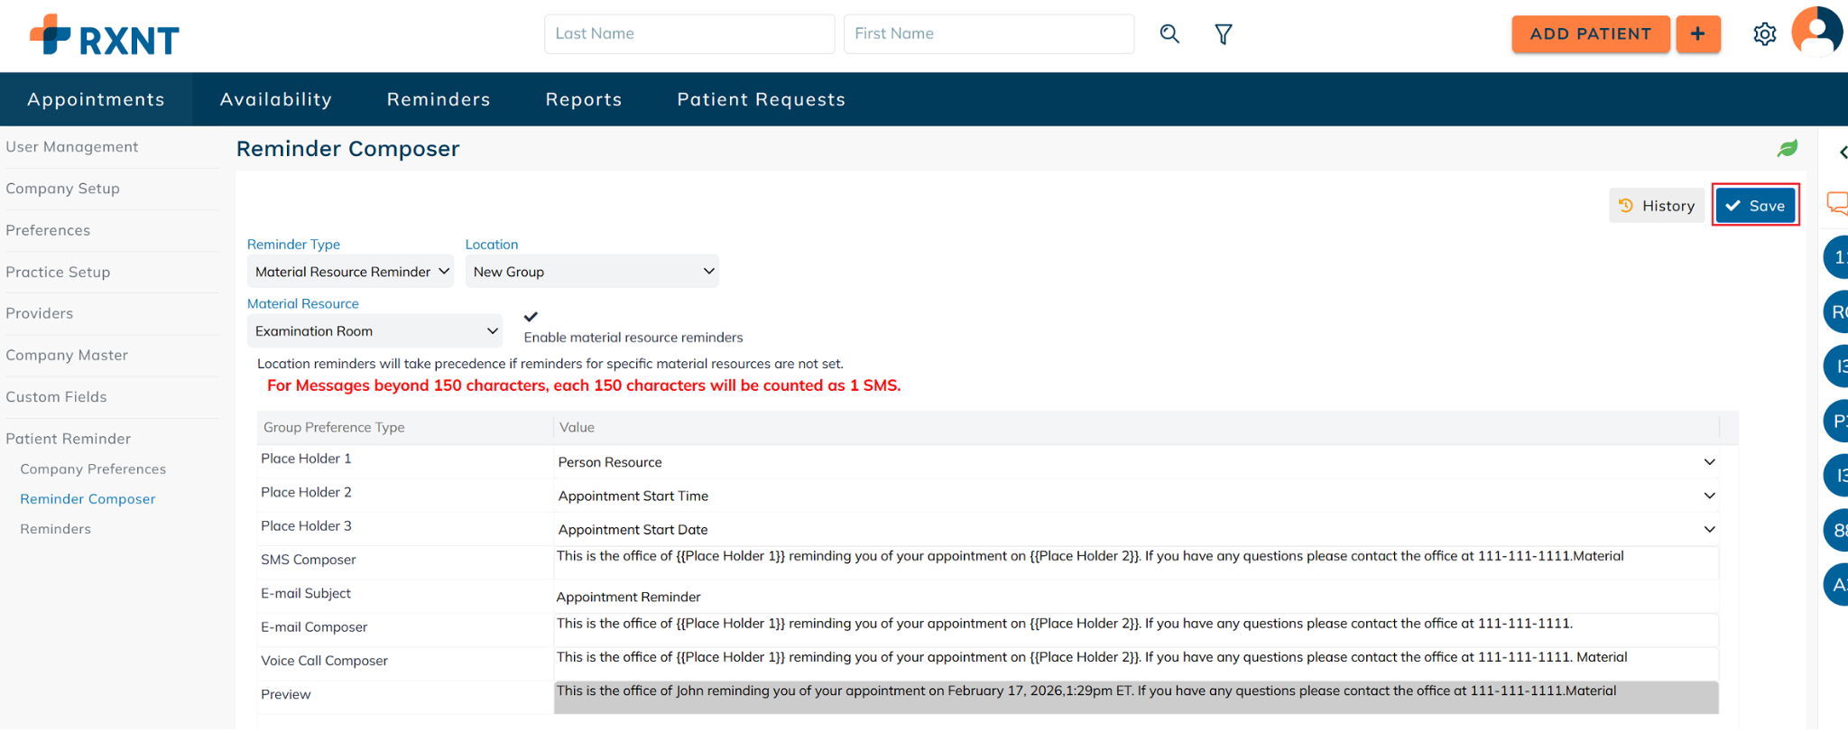1848x733 pixels.
Task: Open the Reminder Type dropdown
Action: (351, 272)
